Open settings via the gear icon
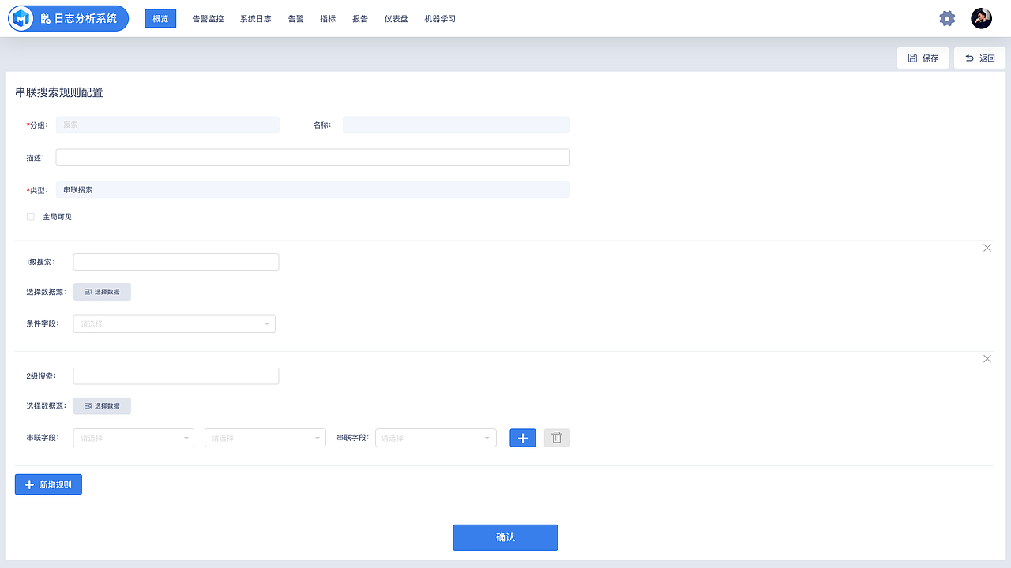The height and width of the screenshot is (568, 1011). coord(947,18)
